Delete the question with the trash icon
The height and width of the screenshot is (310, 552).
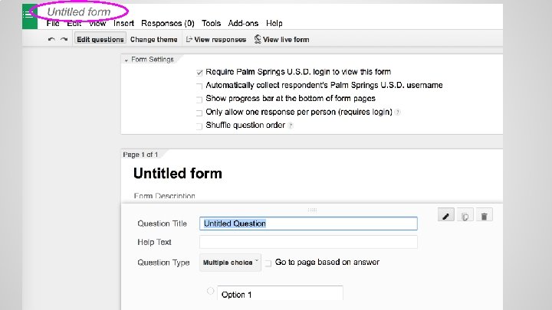[x=485, y=217]
